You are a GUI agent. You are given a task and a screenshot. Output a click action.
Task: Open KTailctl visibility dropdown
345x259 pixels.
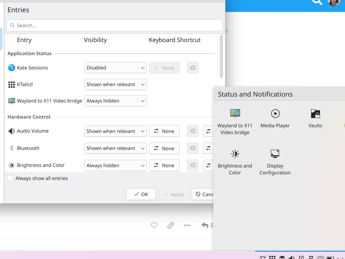click(x=115, y=85)
